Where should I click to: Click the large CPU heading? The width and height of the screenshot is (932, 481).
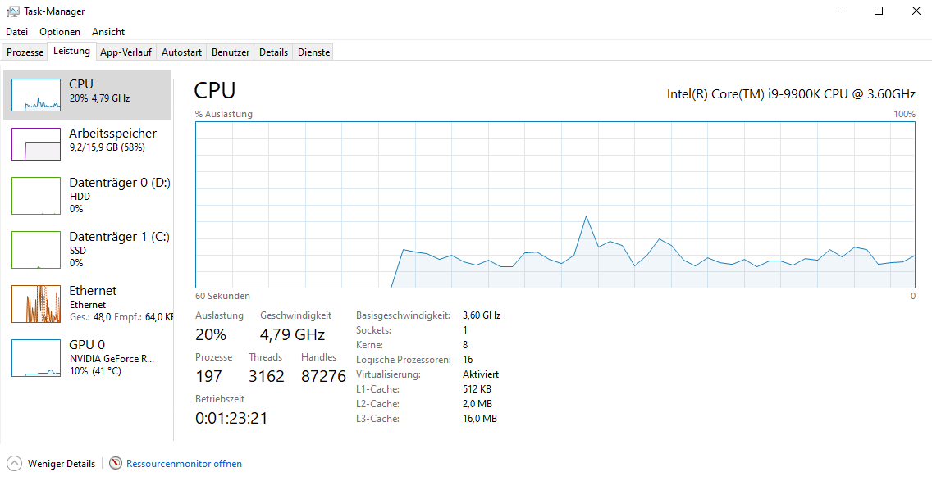215,90
